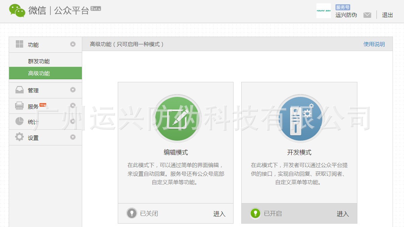Open the 使用说明 link
This screenshot has height=227, width=404.
(374, 44)
